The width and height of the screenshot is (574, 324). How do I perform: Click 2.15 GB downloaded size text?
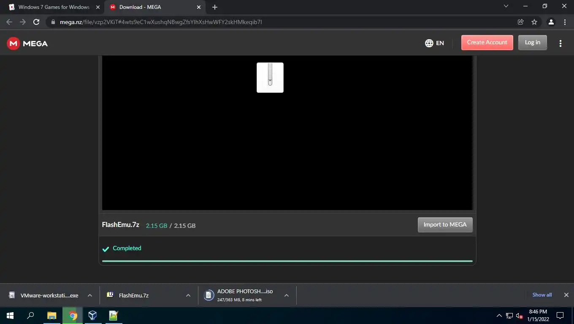[157, 226]
